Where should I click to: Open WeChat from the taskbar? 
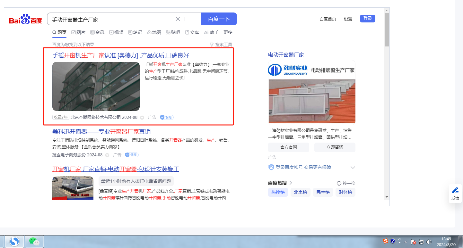point(34,241)
